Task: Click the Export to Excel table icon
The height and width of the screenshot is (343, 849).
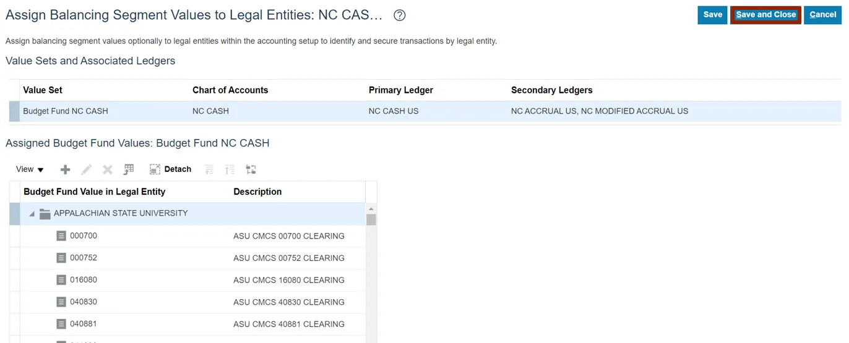Action: (x=129, y=169)
